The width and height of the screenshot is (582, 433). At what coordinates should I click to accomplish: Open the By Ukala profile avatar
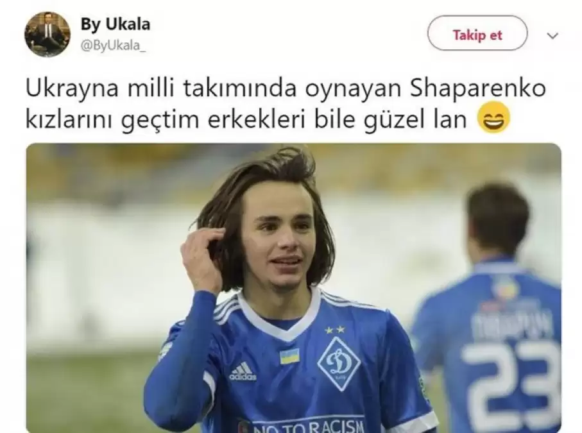click(x=47, y=34)
